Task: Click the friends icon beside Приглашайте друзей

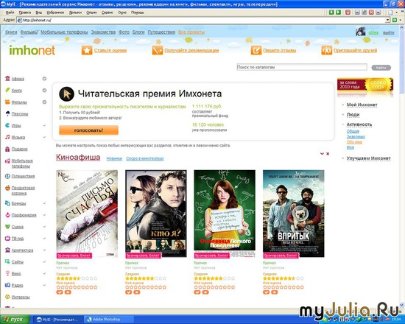Action: (326, 50)
